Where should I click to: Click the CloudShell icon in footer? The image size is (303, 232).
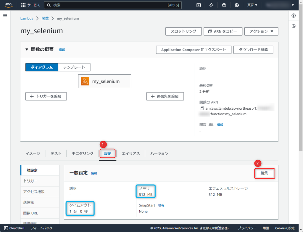coord(6,228)
